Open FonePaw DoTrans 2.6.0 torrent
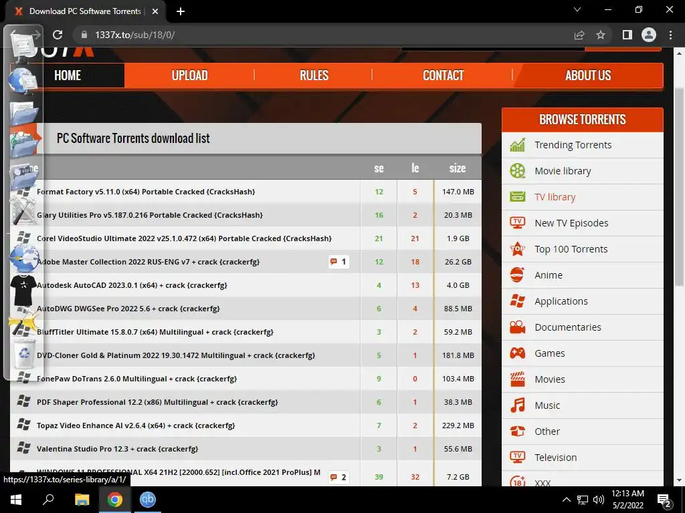Viewport: 685px width, 513px height. pos(136,379)
